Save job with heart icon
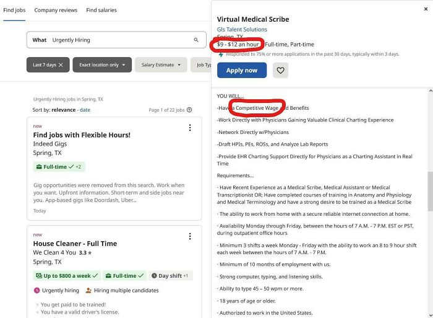Viewport: 433px width, 318px height. [281, 71]
